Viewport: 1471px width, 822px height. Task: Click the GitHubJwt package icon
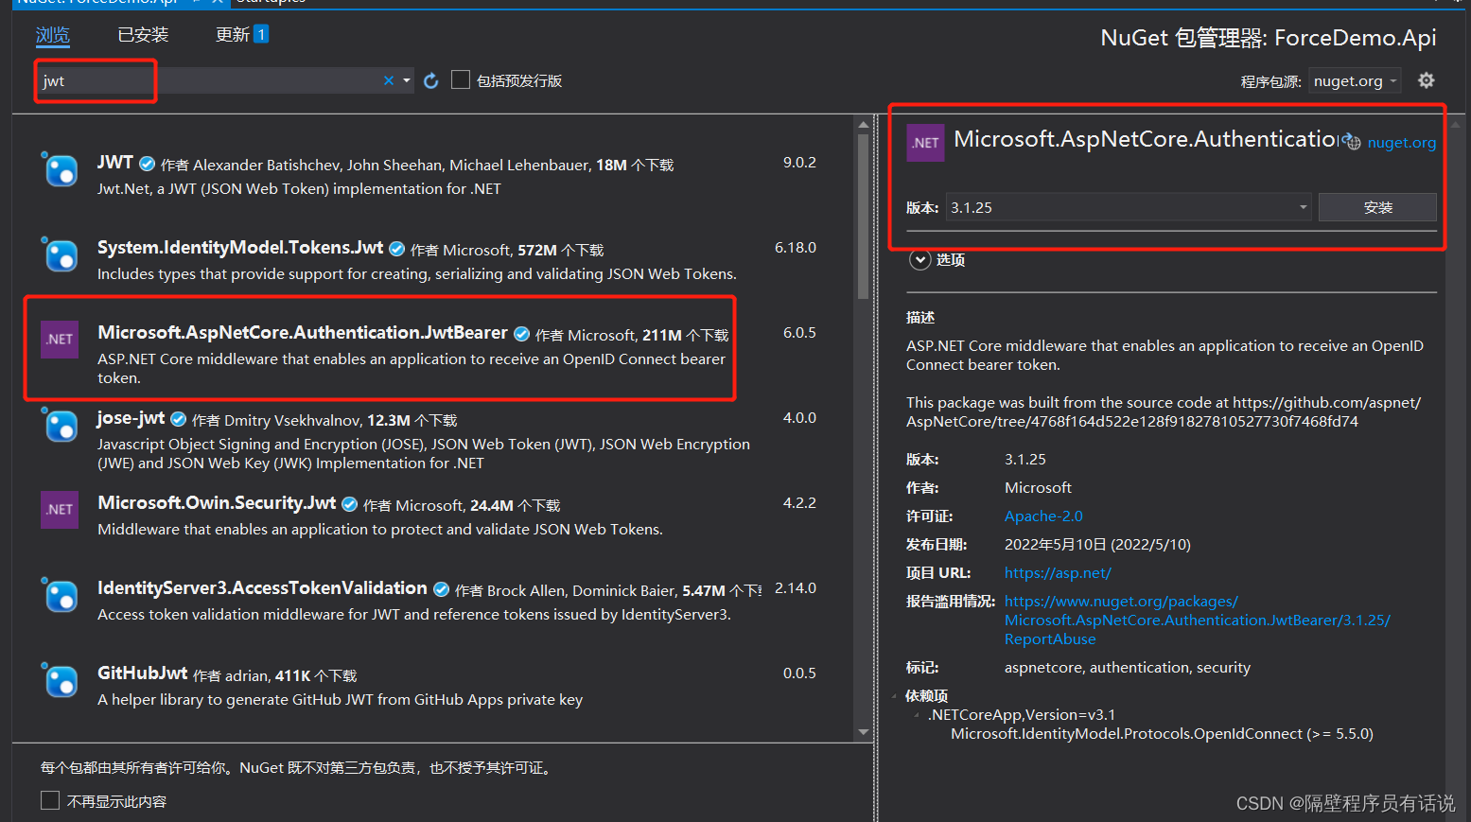pyautogui.click(x=61, y=681)
